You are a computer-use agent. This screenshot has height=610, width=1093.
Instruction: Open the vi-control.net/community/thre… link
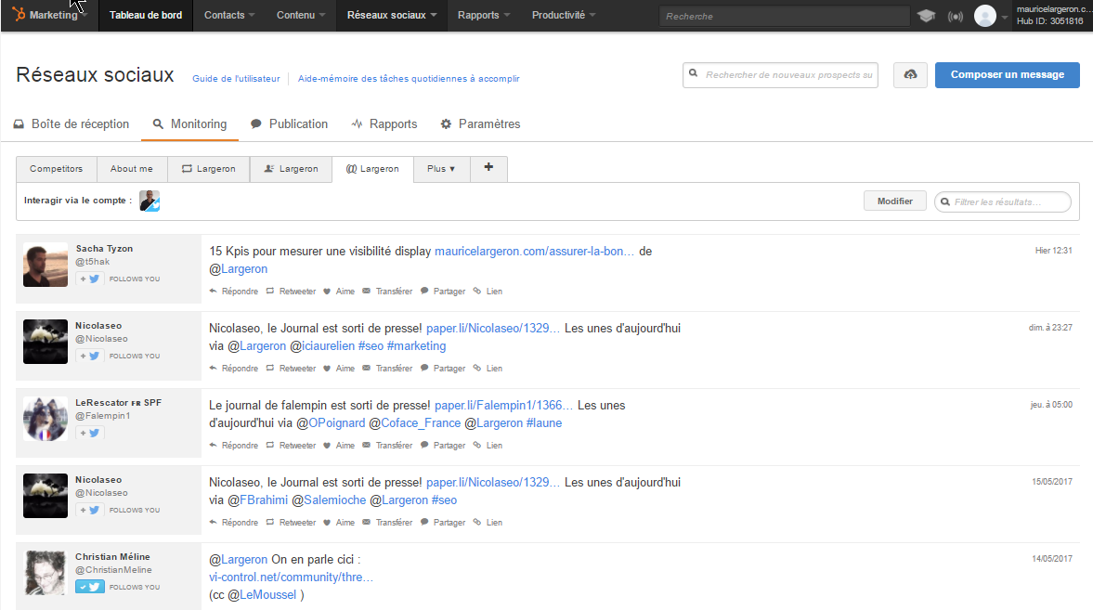(292, 578)
